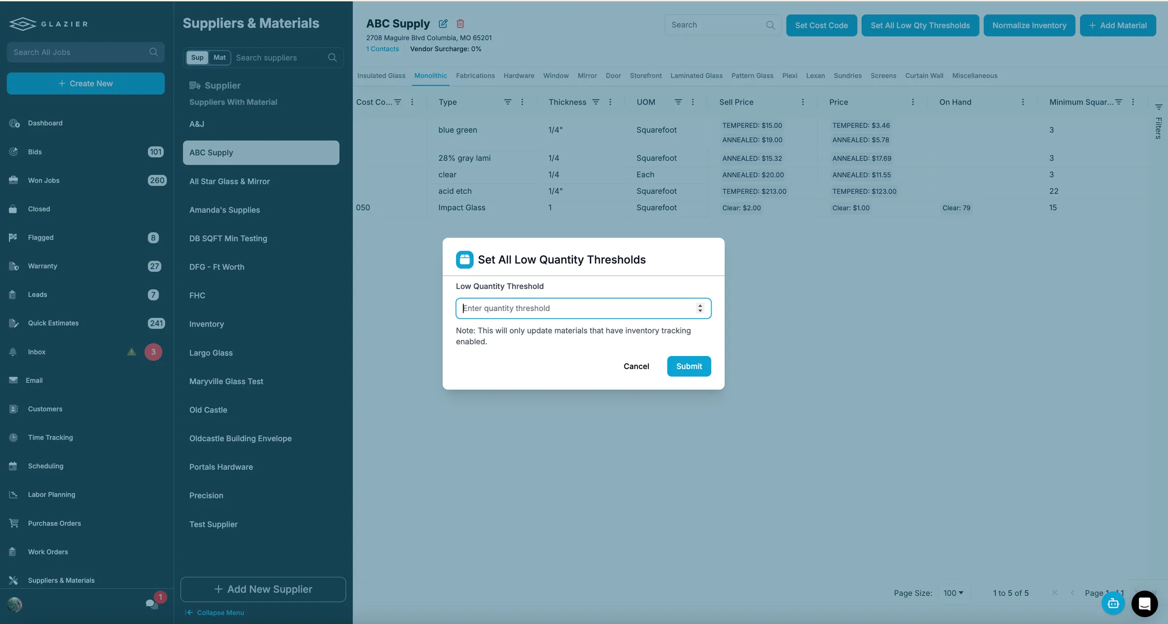Click the Create New button
The width and height of the screenshot is (1168, 624).
coord(86,83)
